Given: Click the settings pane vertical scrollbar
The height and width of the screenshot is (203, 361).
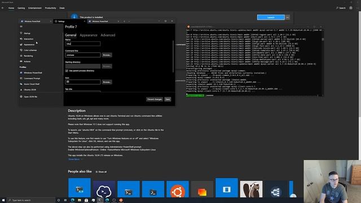Looking at the screenshot, I should pos(173,56).
